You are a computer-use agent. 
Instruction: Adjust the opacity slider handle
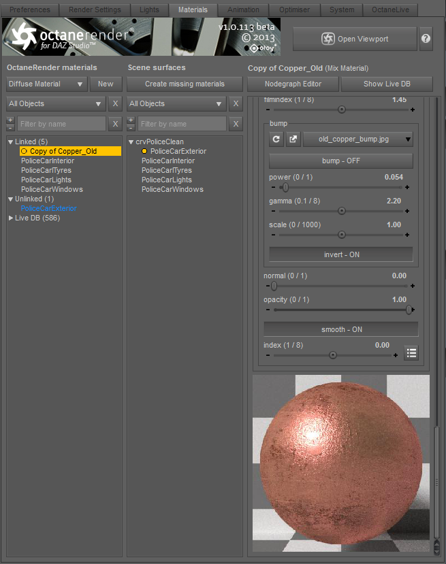tap(409, 310)
